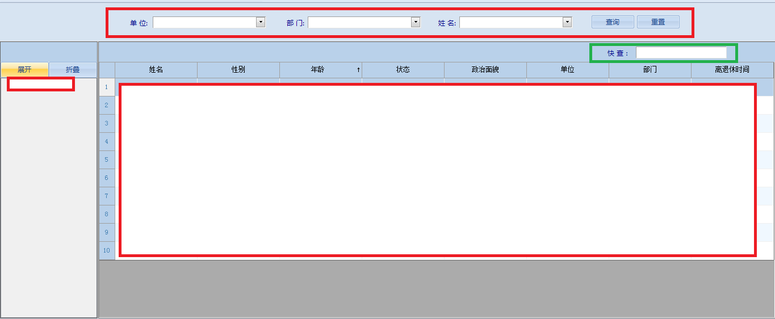Click the 政治面貌 column header
Image resolution: width=775 pixels, height=319 pixels.
tap(485, 70)
